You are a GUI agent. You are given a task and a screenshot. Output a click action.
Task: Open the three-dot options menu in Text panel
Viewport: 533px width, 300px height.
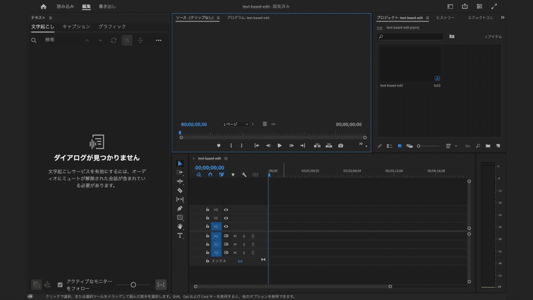click(158, 40)
